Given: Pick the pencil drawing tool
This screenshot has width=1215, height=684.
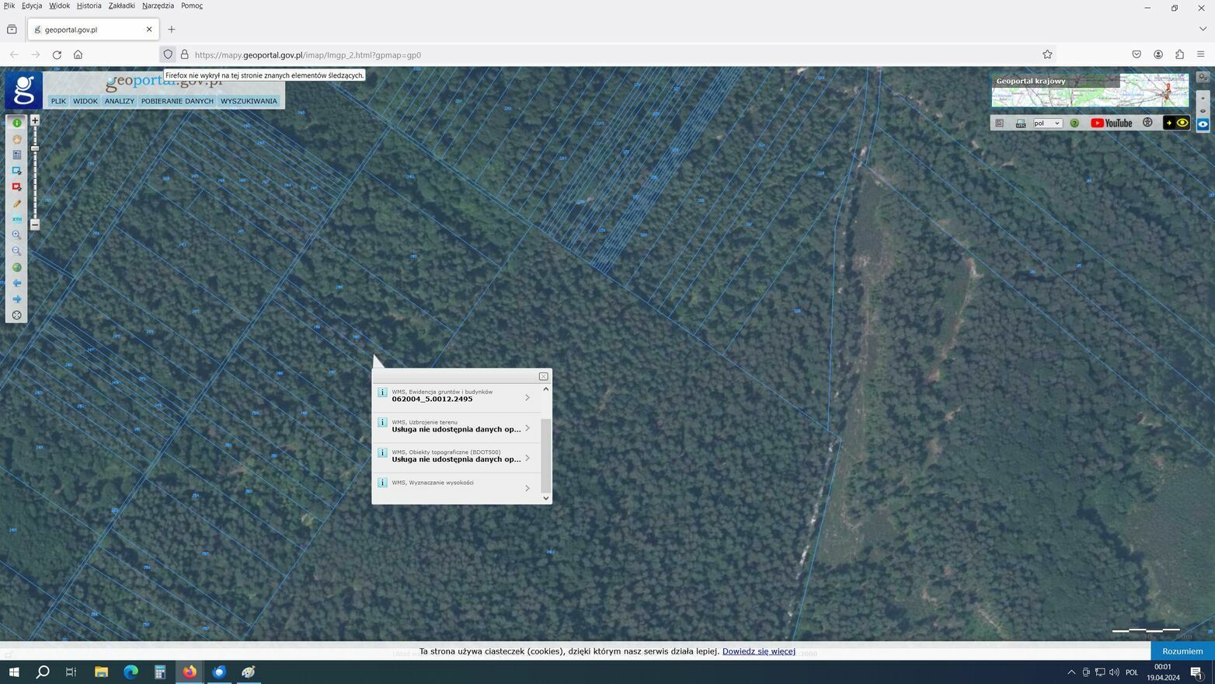Looking at the screenshot, I should (16, 204).
